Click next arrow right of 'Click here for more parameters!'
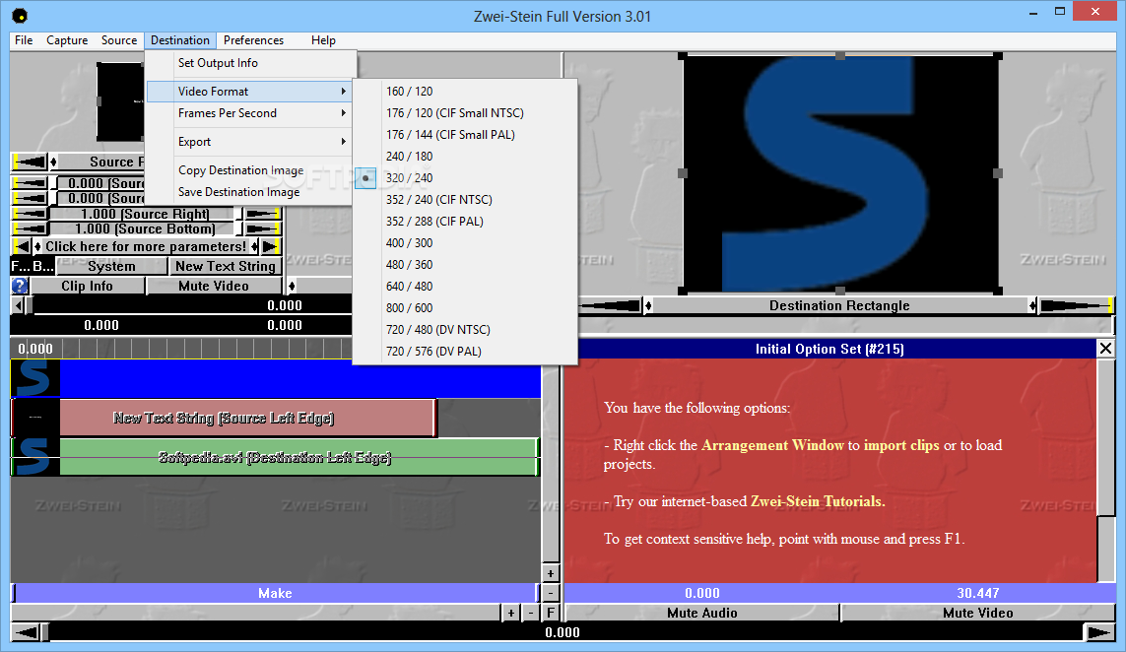This screenshot has height=652, width=1126. (270, 246)
